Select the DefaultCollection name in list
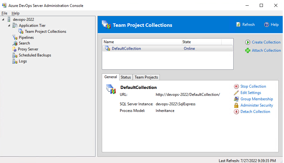The image size is (284, 163). point(126,48)
